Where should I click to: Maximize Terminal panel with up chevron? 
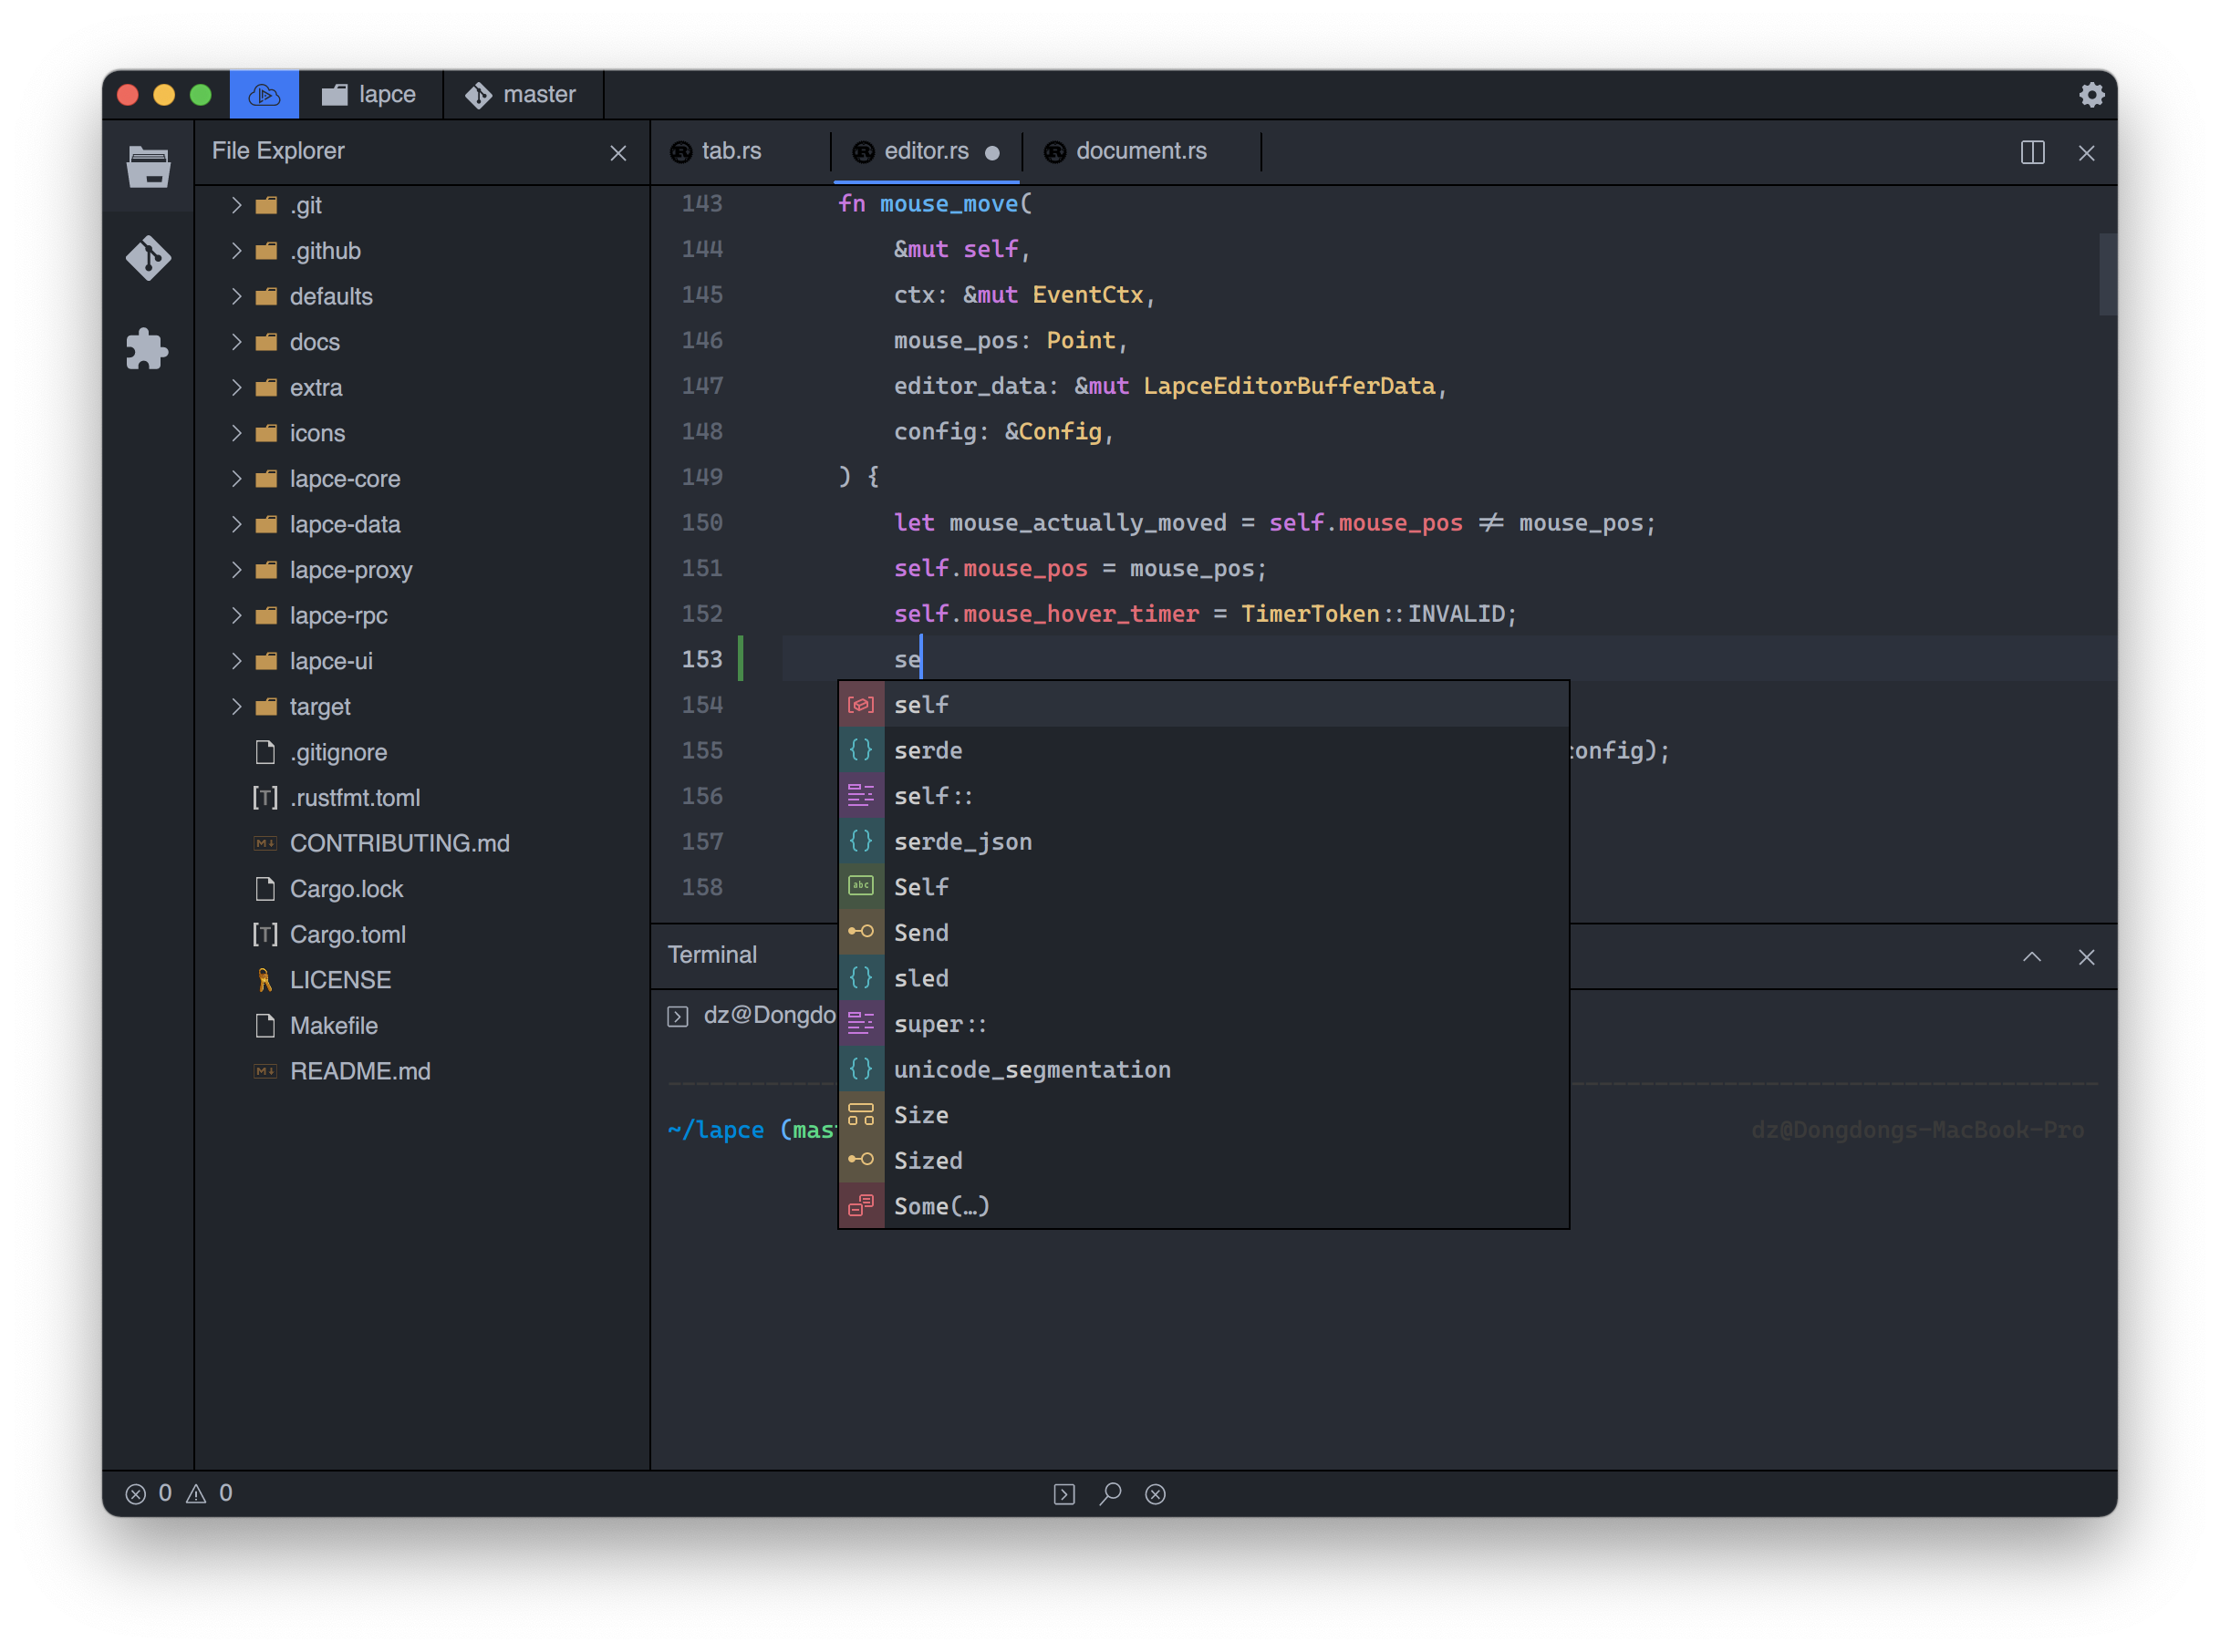pyautogui.click(x=2032, y=956)
